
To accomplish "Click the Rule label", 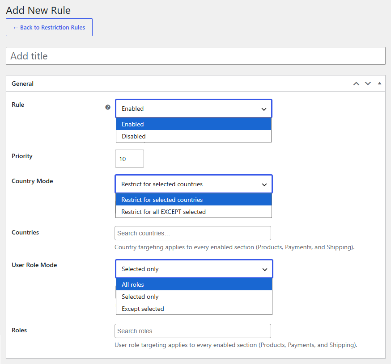I will 18,105.
